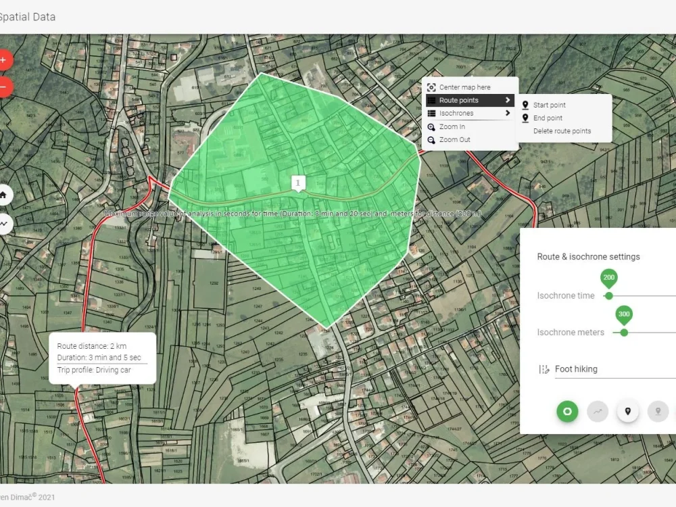The height and width of the screenshot is (507, 676).
Task: Click the trip profile icon beside Foot hiking
Action: 544,369
